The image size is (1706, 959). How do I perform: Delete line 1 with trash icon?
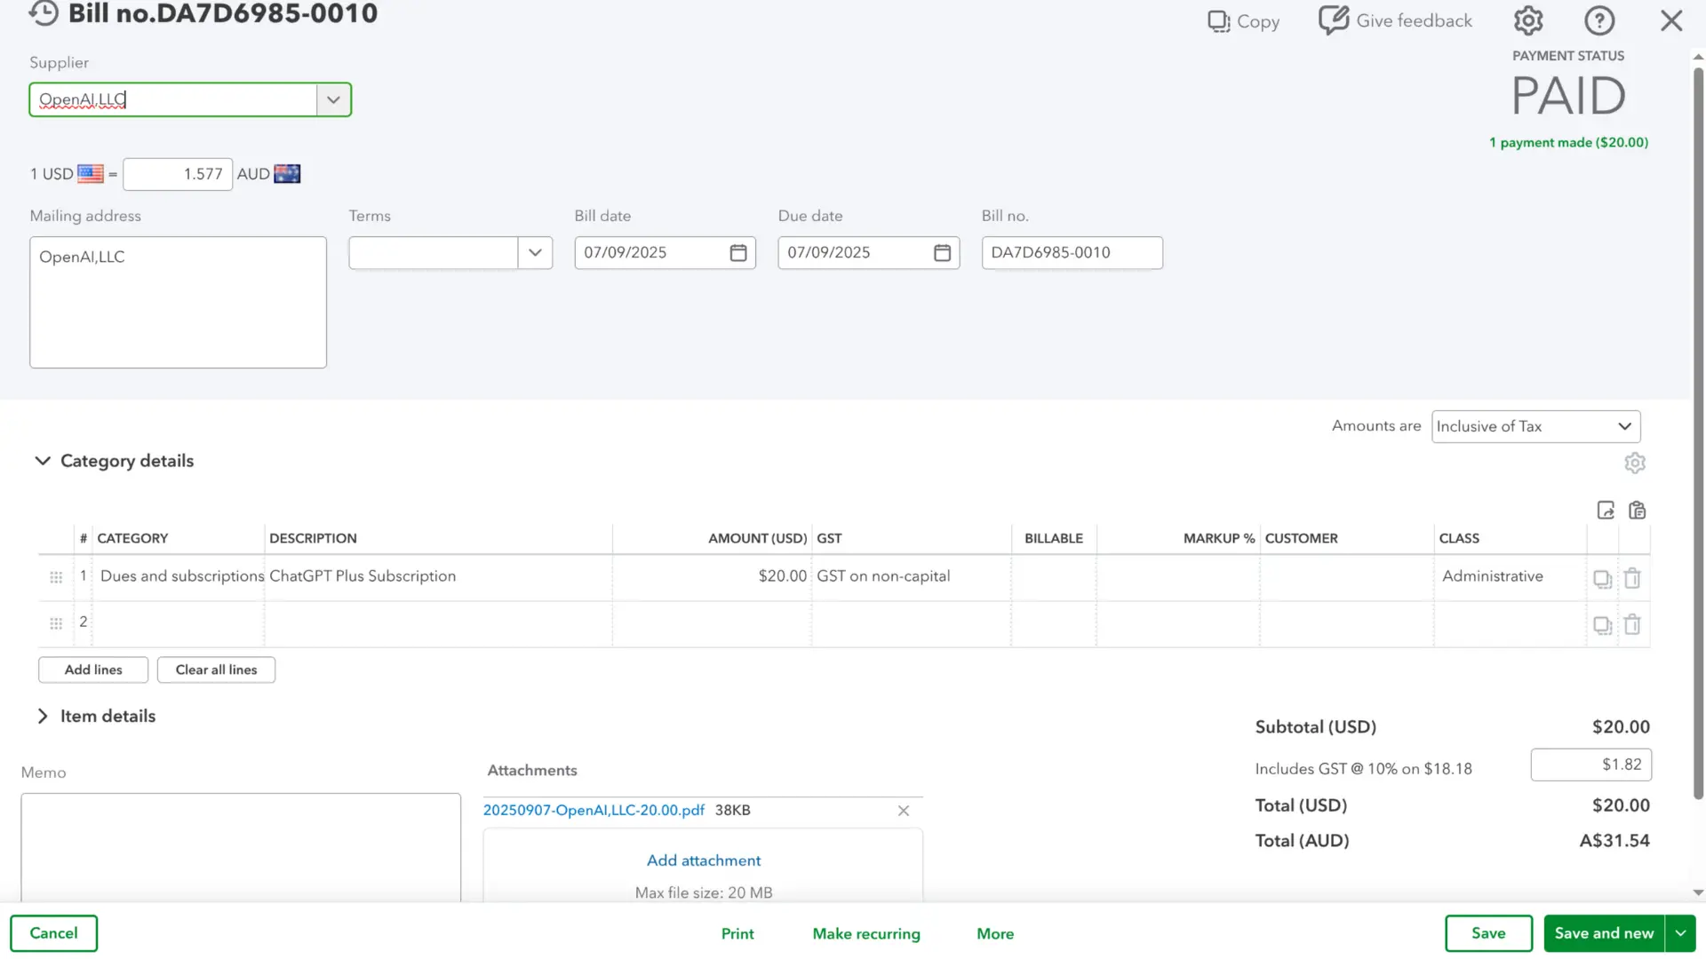(x=1632, y=579)
